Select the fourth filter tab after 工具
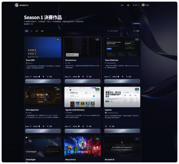The height and width of the screenshot is (164, 179). pos(42,31)
